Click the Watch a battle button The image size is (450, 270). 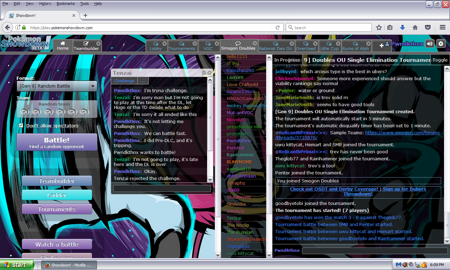pos(57,244)
